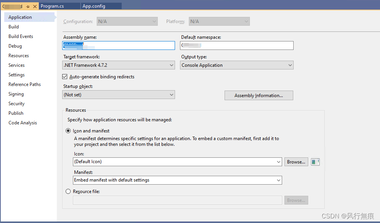Open the Output type dropdown
The image size is (380, 223).
tap(290, 65)
